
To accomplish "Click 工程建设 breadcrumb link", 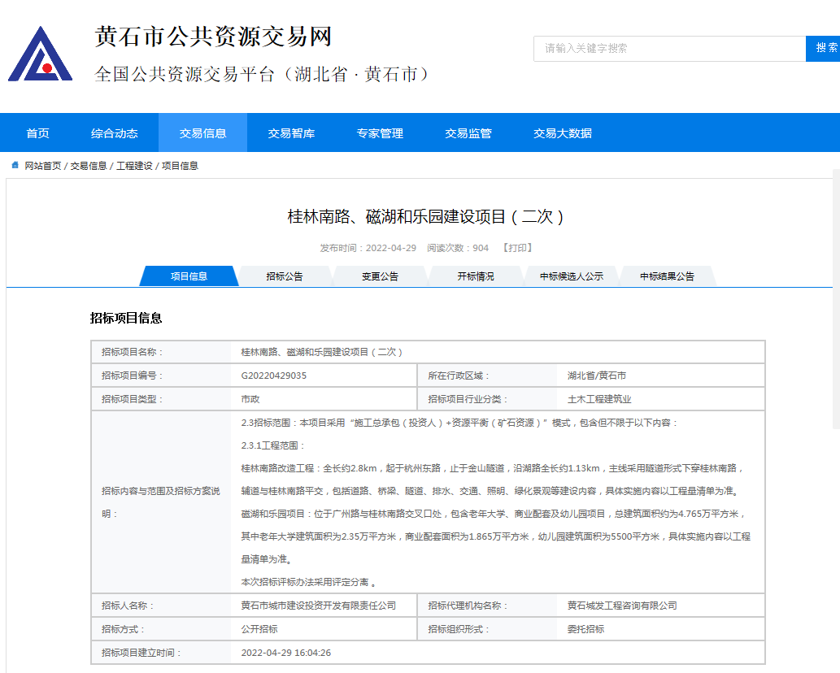I will (x=134, y=166).
